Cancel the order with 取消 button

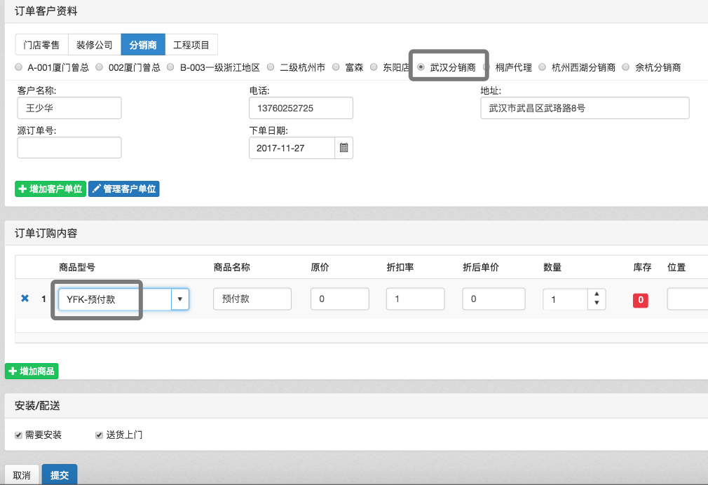22,475
